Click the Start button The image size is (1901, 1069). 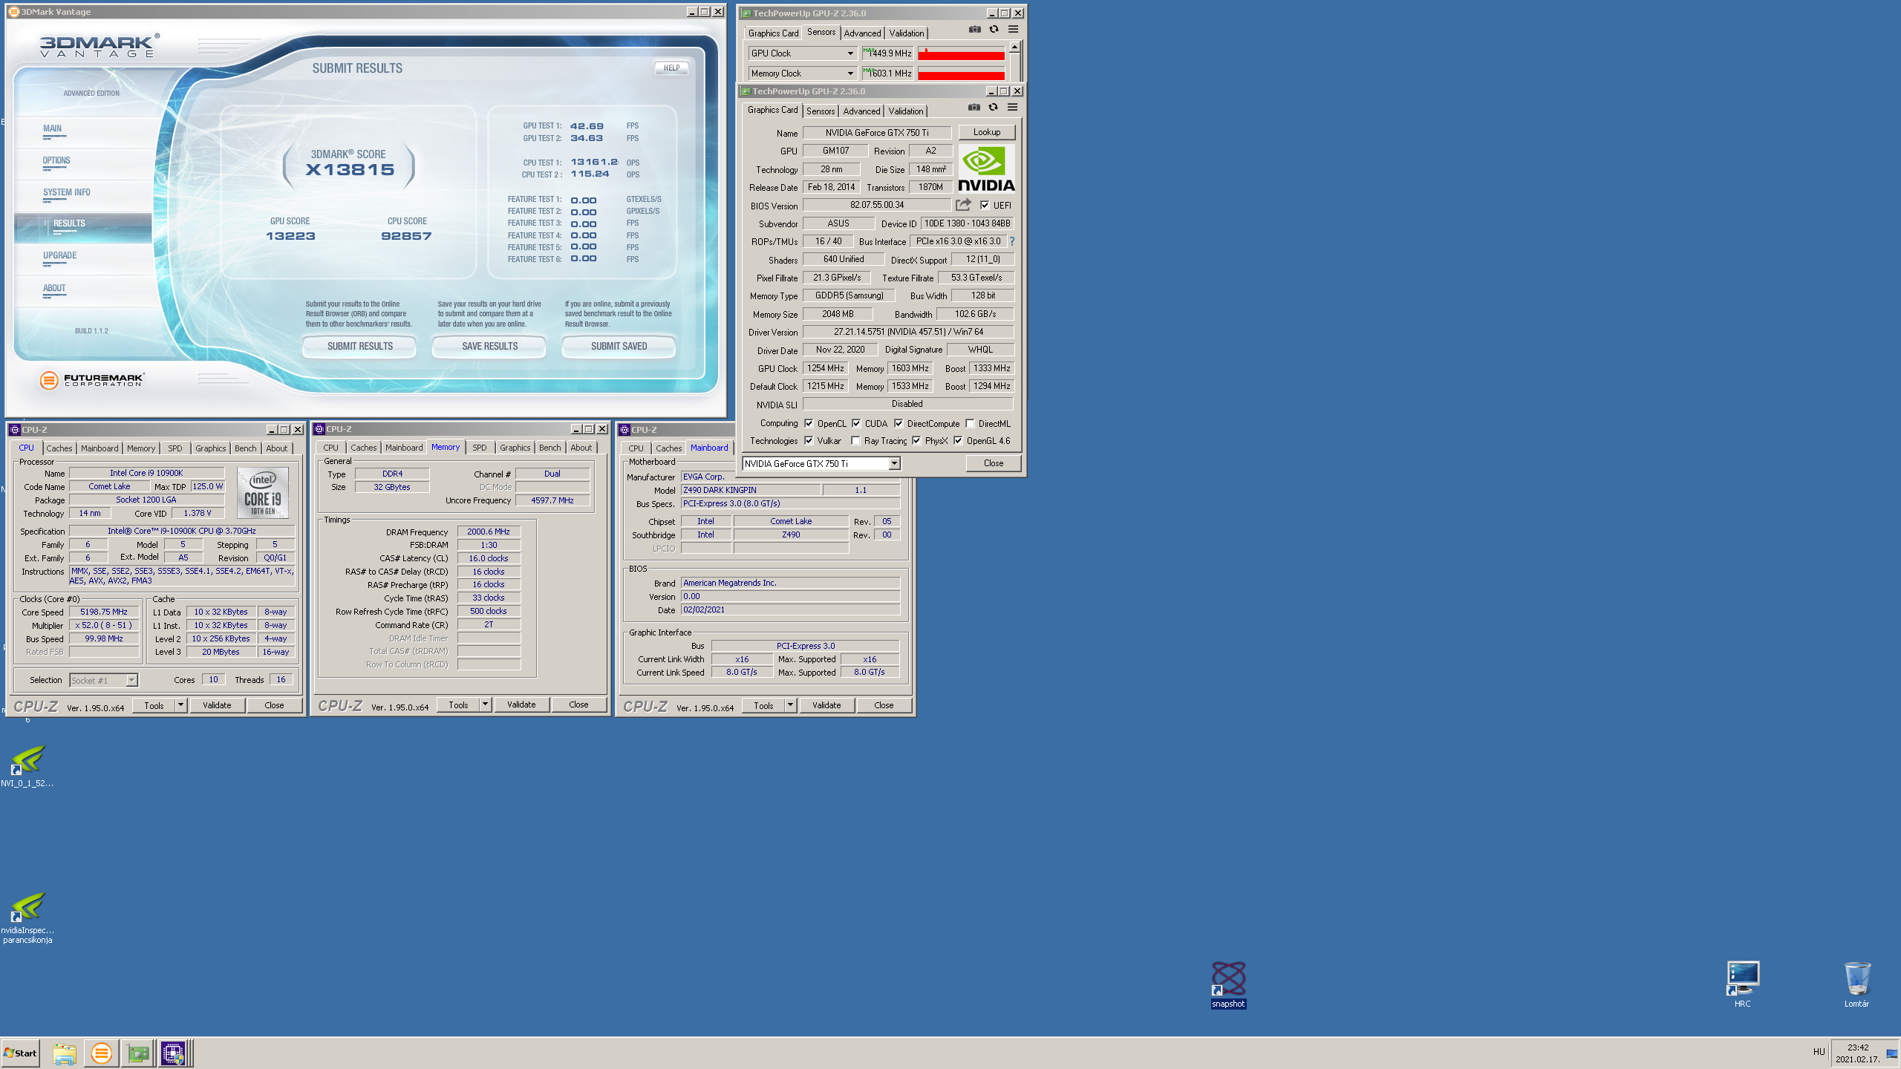[x=20, y=1053]
